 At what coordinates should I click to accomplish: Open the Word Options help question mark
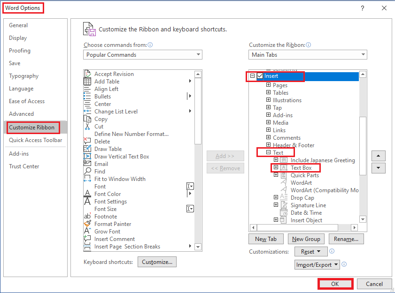pos(362,8)
